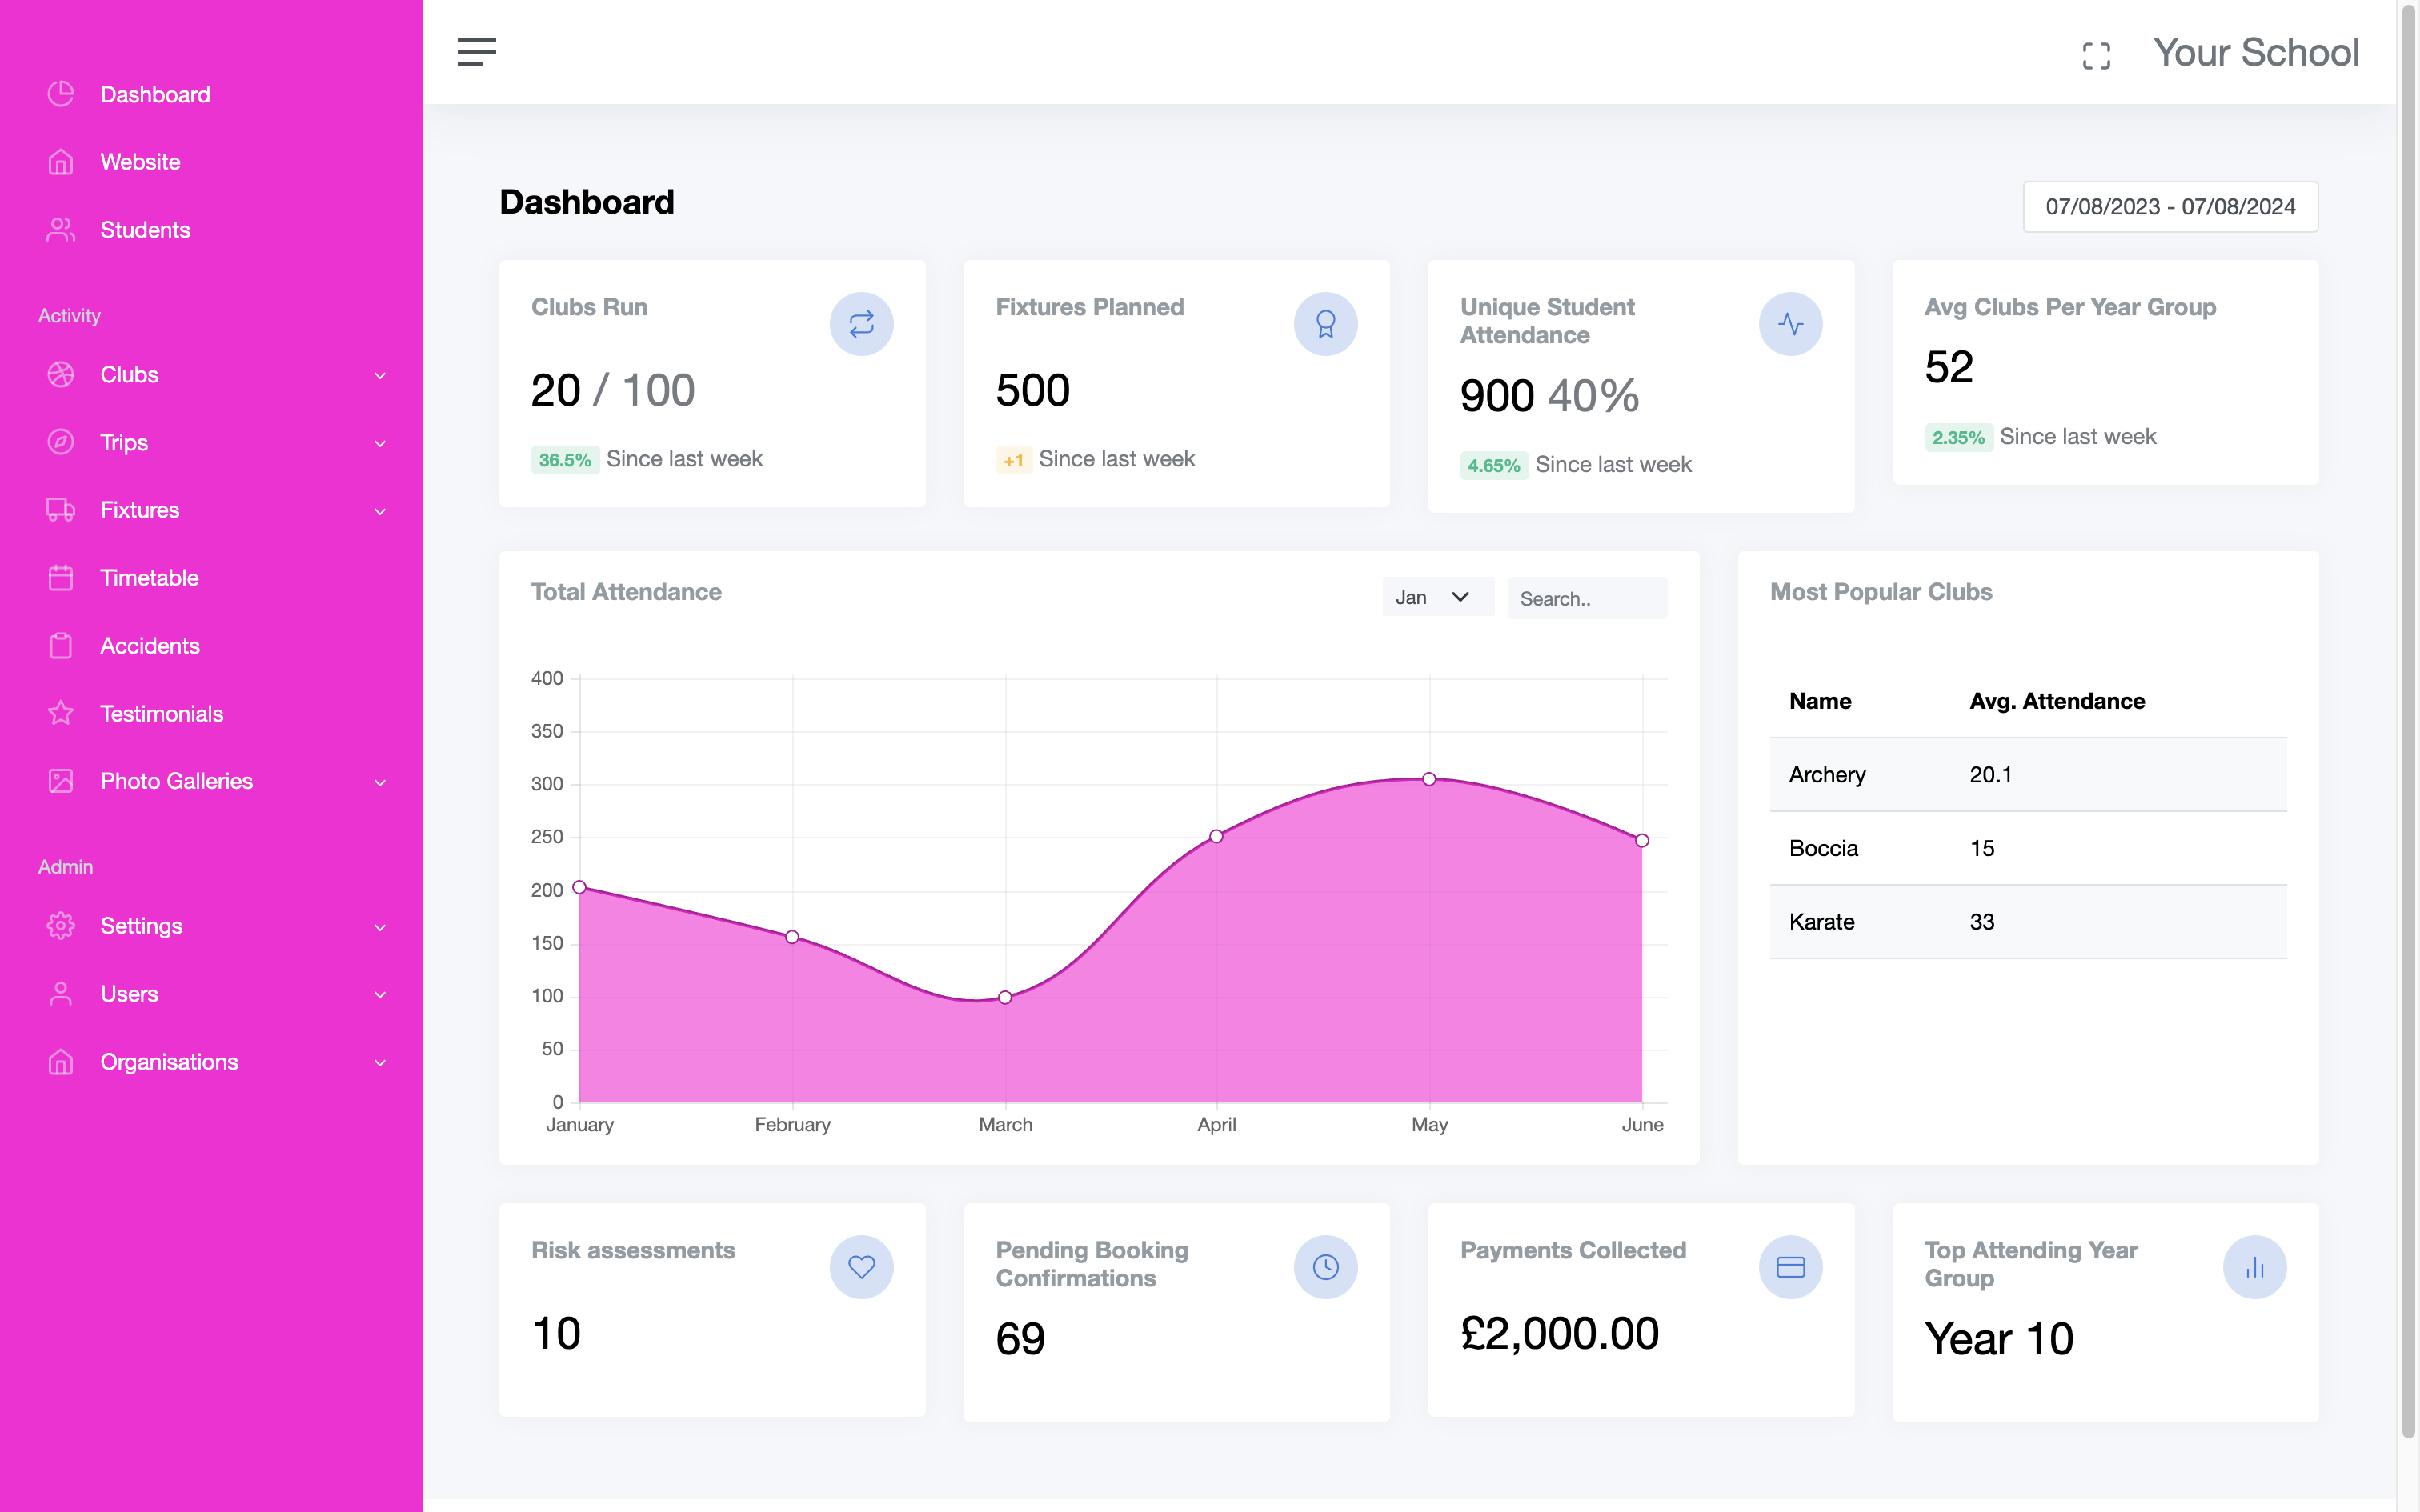Click the Trips compass icon

click(61, 442)
